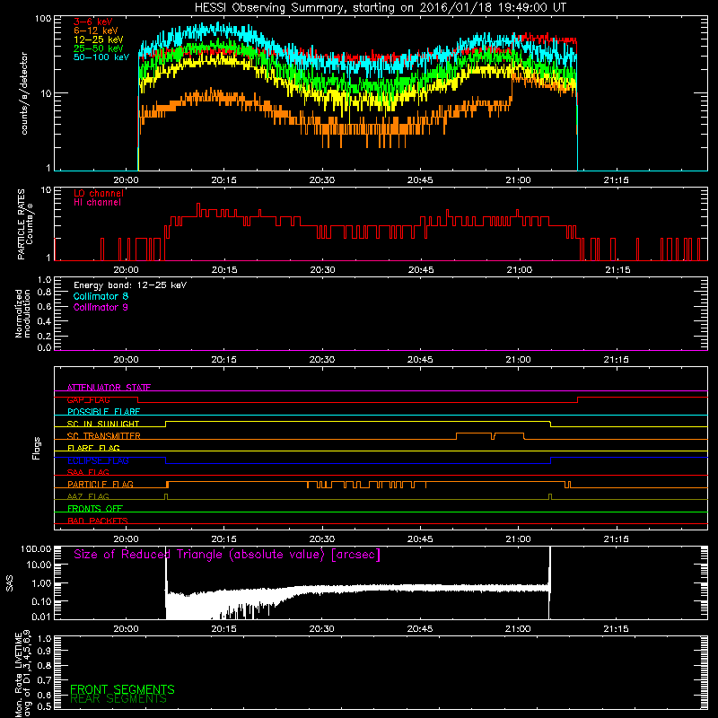This screenshot has height=718, width=718.
Task: Click the POSSIBLE FLARE flag label
Action: coord(103,412)
